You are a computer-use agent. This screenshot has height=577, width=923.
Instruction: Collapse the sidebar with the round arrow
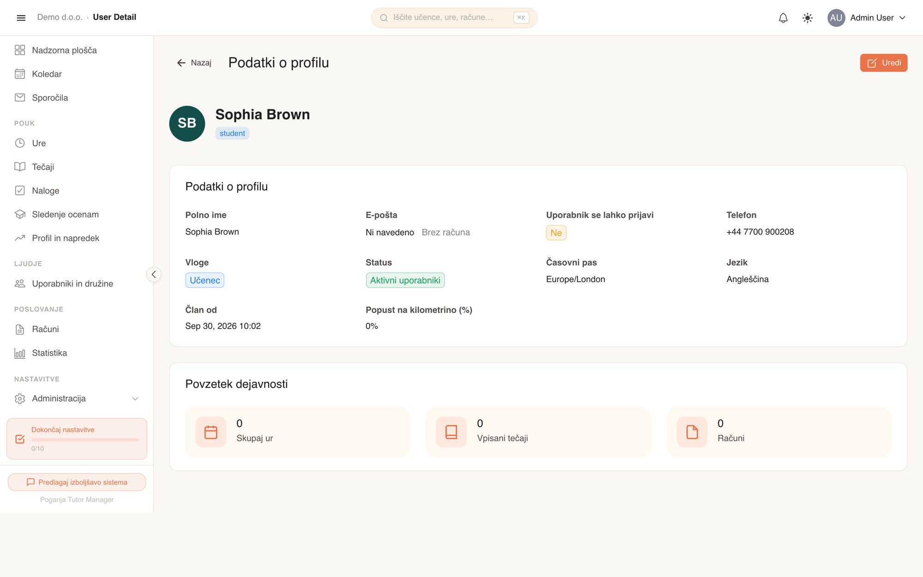point(154,274)
